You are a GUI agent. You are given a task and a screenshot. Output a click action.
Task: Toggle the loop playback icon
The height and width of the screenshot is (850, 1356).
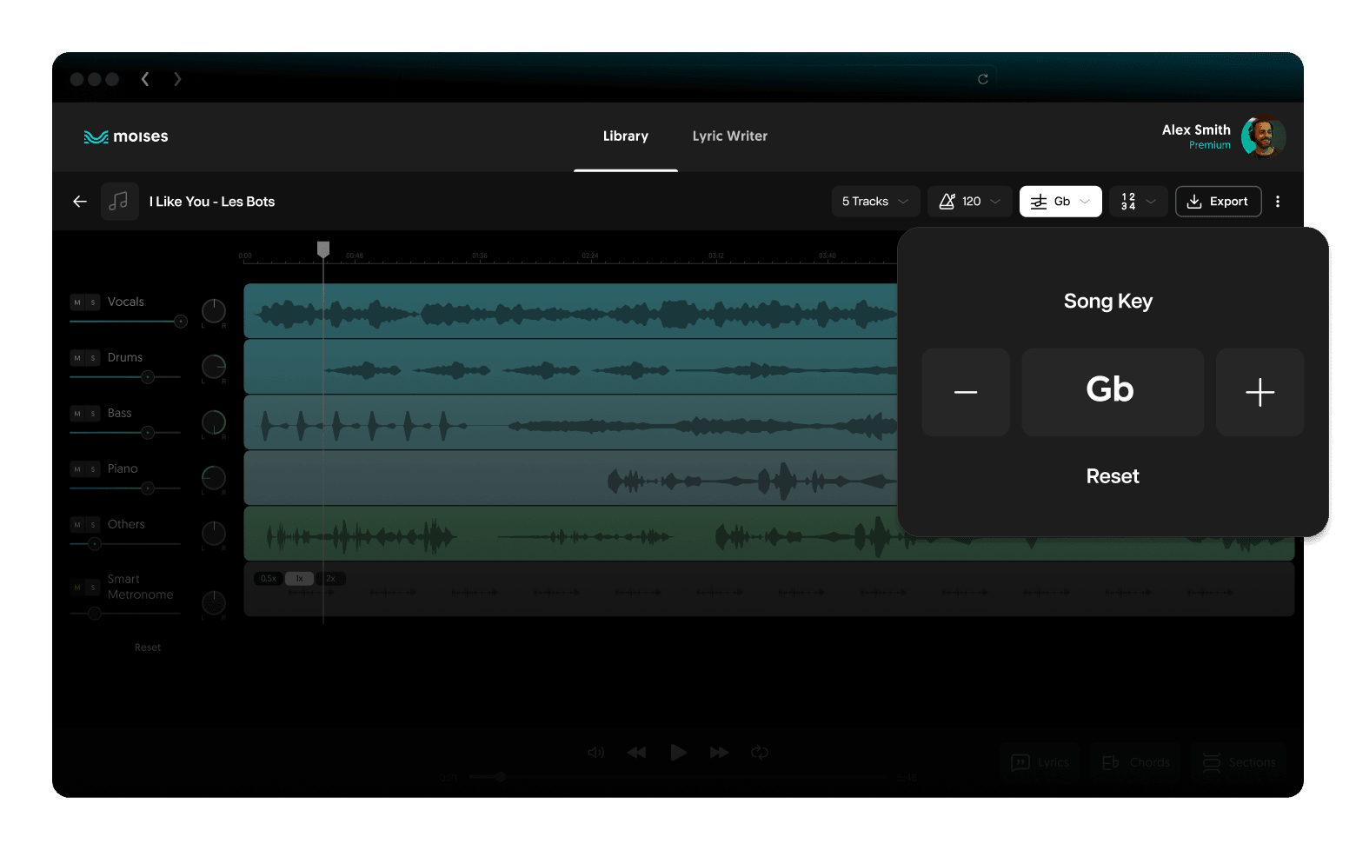pyautogui.click(x=760, y=753)
